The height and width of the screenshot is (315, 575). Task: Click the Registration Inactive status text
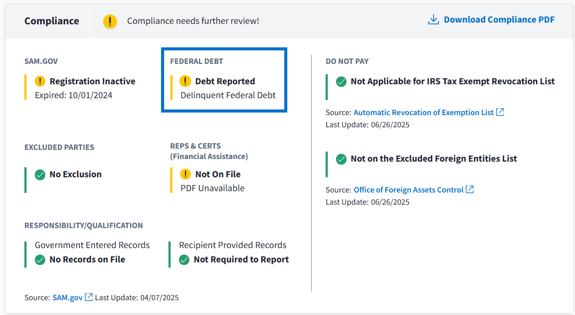pos(92,81)
